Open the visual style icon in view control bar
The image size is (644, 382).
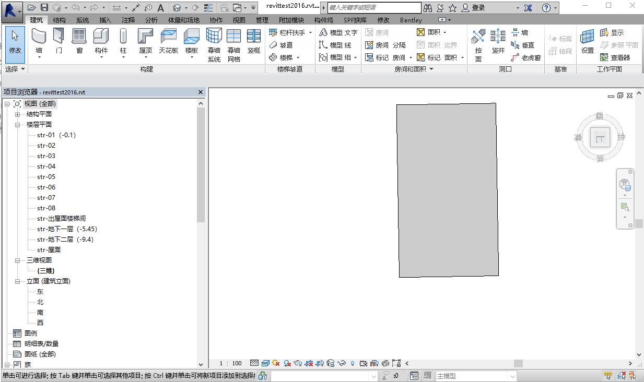pyautogui.click(x=265, y=363)
